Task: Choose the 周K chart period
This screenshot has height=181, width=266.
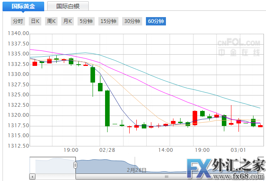Action: click(x=51, y=21)
